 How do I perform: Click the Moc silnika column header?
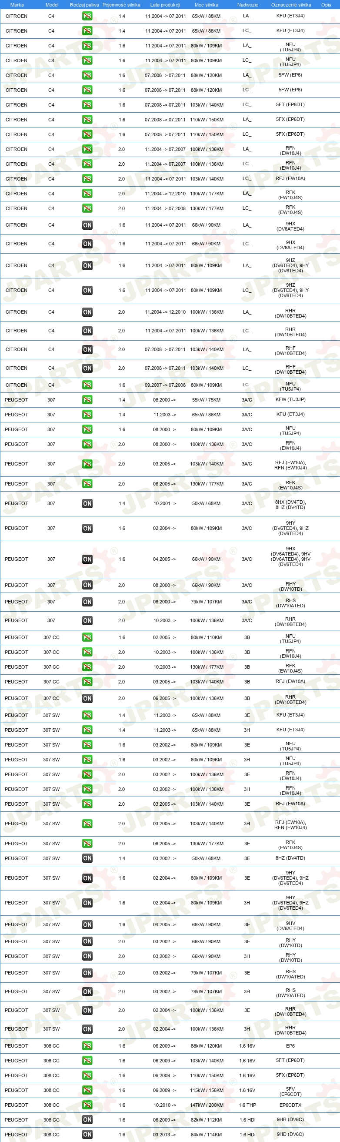pyautogui.click(x=206, y=5)
